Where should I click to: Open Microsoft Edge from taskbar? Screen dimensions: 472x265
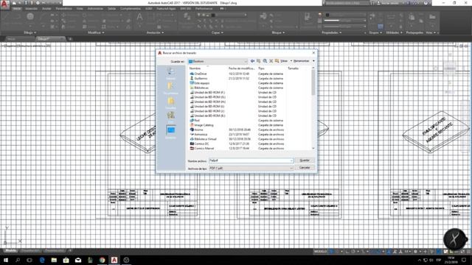pyautogui.click(x=42, y=260)
